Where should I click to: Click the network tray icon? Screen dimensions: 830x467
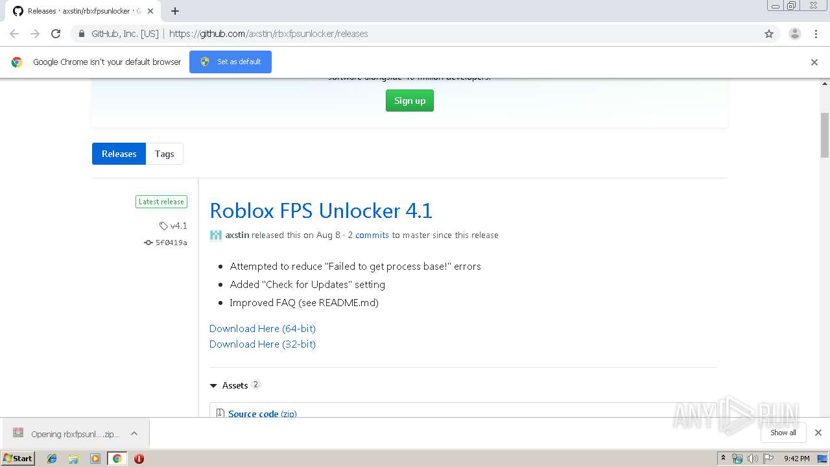click(737, 459)
